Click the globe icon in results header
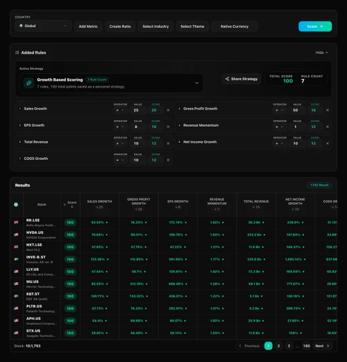The width and height of the screenshot is (347, 362). point(16,204)
